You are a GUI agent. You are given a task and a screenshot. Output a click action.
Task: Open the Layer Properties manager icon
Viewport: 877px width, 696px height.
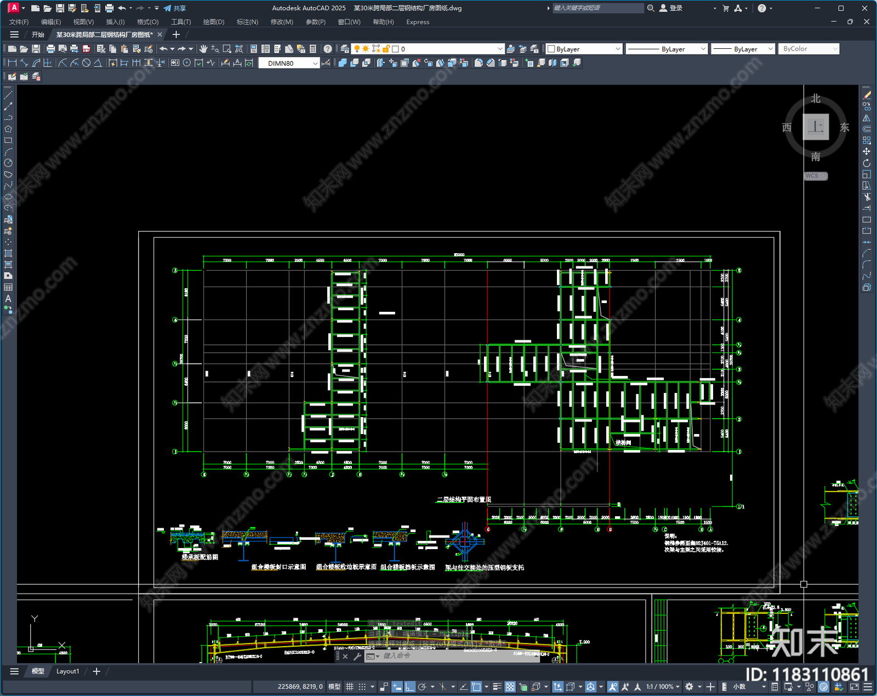click(344, 49)
